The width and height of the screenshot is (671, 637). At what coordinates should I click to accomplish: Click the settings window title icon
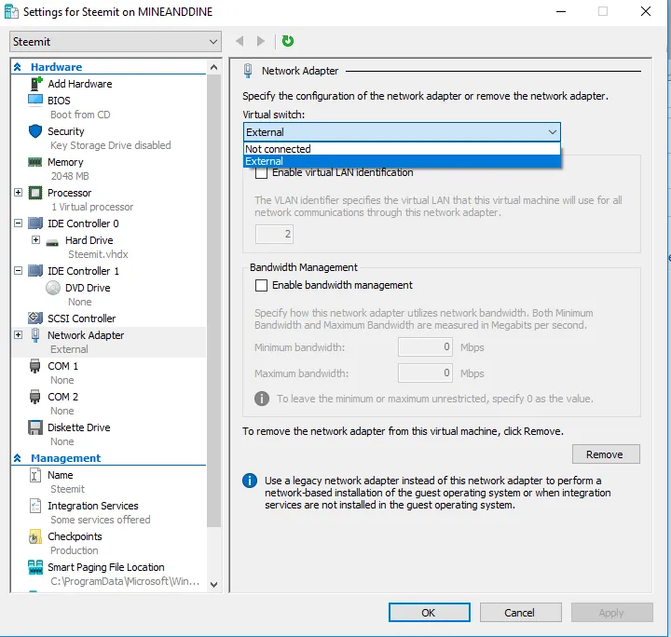[11, 11]
